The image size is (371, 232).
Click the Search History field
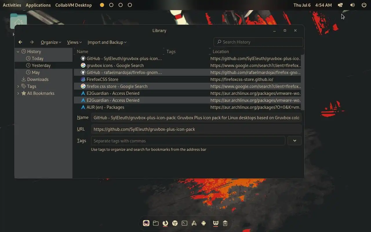(x=258, y=42)
